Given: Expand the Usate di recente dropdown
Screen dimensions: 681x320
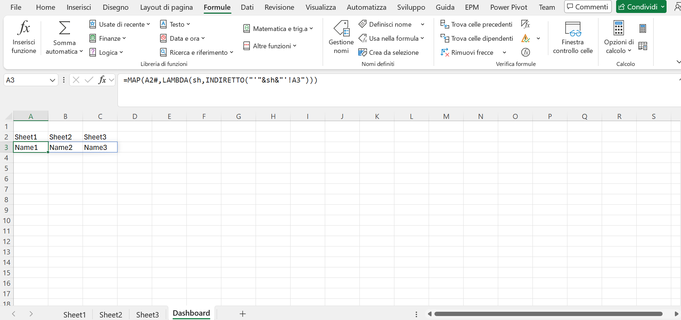Looking at the screenshot, I should pyautogui.click(x=119, y=24).
